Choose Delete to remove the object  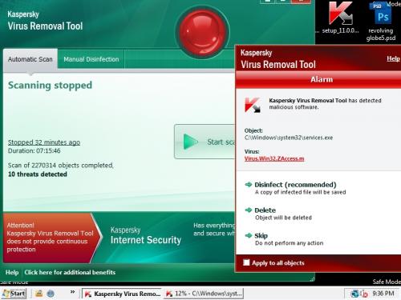pos(265,210)
